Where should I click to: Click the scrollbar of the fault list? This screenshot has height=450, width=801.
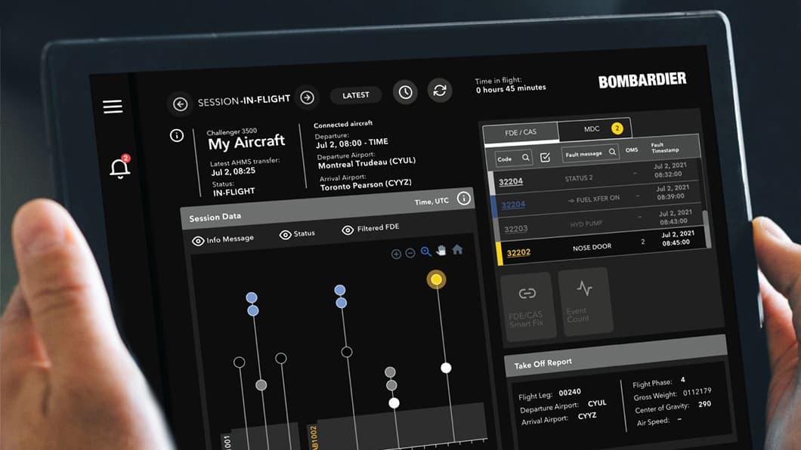click(707, 229)
